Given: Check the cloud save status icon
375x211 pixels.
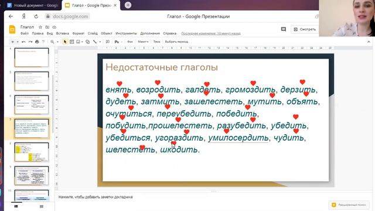Looking at the screenshot, I should pyautogui.click(x=54, y=28).
